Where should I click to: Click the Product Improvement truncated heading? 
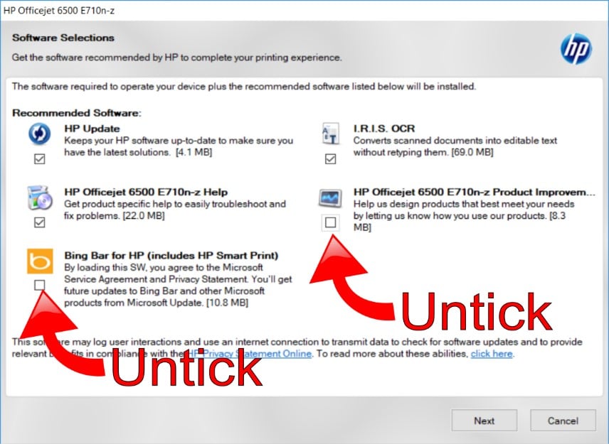pyautogui.click(x=475, y=192)
